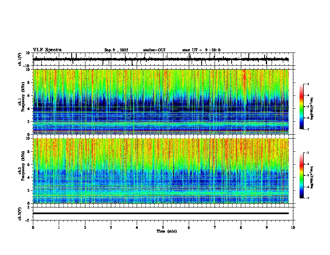Screen dimensions: 330x255
Task: Click the ch.2 frequency spectrogram panel
Action: pos(161,171)
